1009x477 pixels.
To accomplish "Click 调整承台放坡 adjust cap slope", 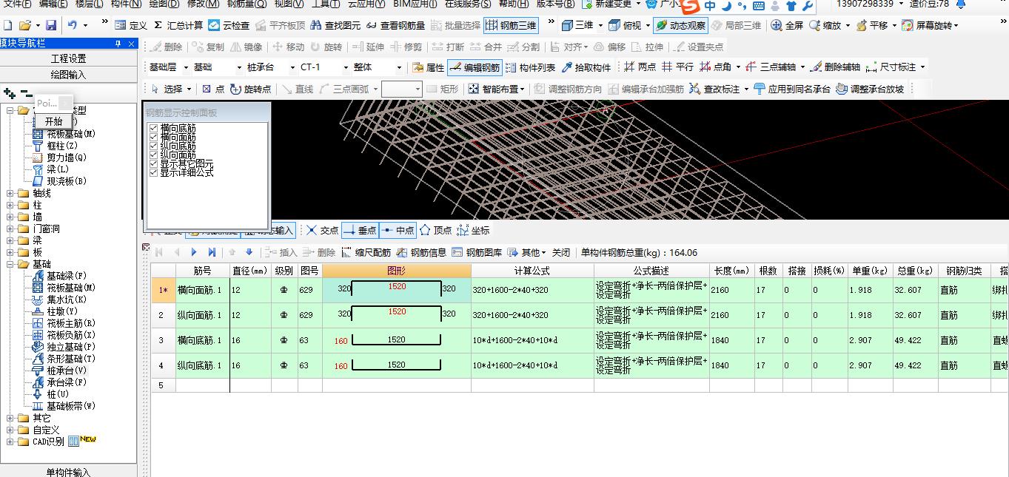I will pos(870,89).
